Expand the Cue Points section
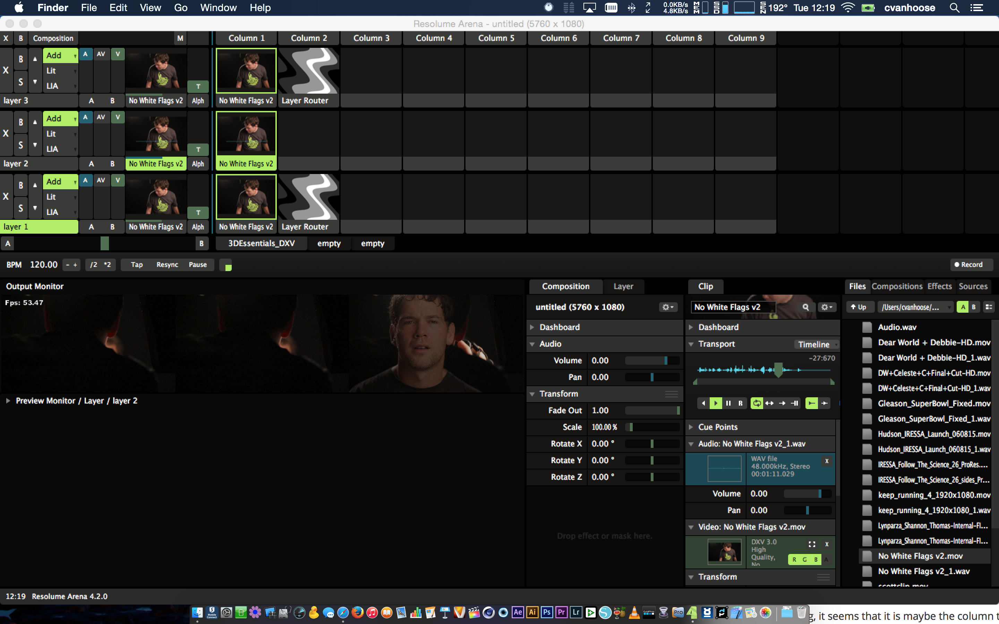This screenshot has height=624, width=999. click(718, 427)
